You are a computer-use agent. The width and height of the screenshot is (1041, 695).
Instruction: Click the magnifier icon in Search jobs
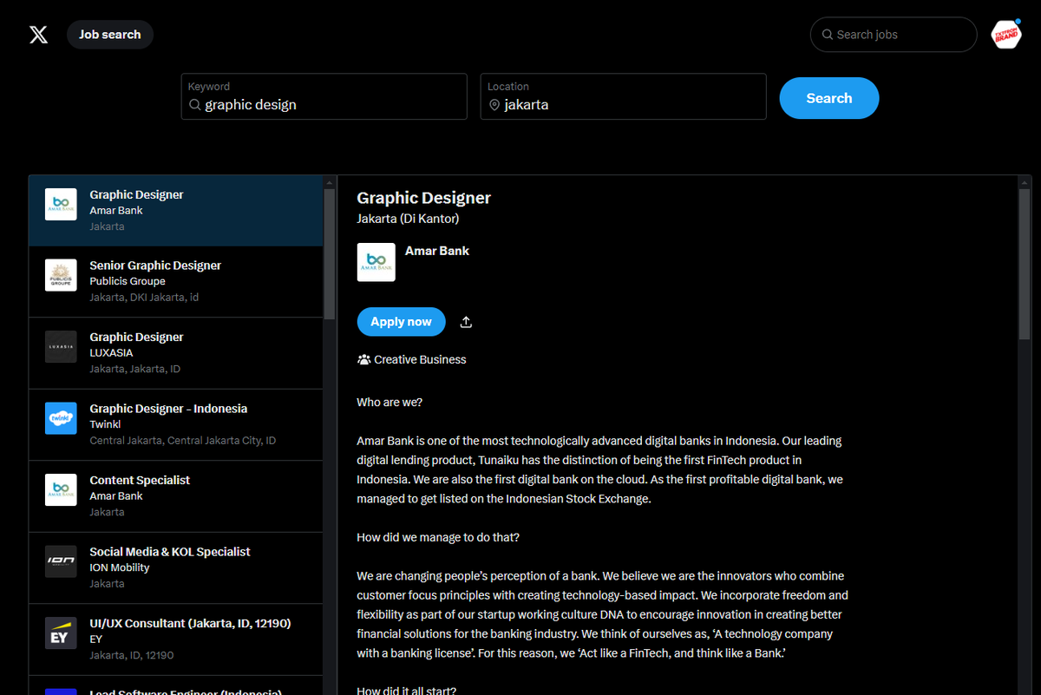[x=827, y=35]
